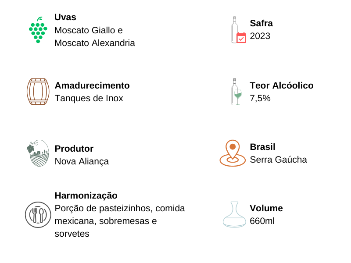351x263 pixels.
Task: Select the 2023 vintage year value
Action: point(260,36)
